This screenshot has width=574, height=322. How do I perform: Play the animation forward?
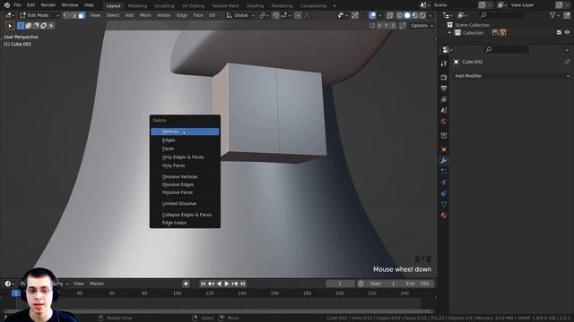[x=227, y=284]
